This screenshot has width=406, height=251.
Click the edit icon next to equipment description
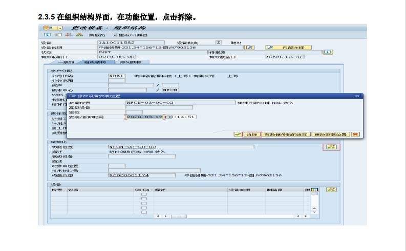click(249, 48)
